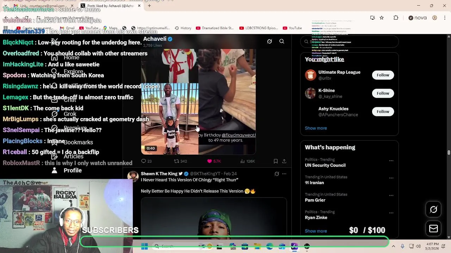
Task: Open more options for Pam Grier trend
Action: [391, 195]
